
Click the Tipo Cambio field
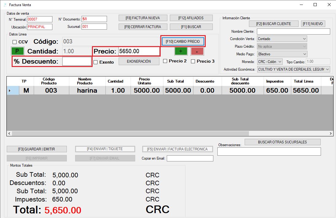coord(318,61)
